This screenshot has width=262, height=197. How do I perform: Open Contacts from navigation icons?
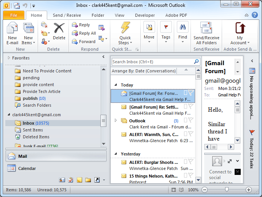coord(62,180)
